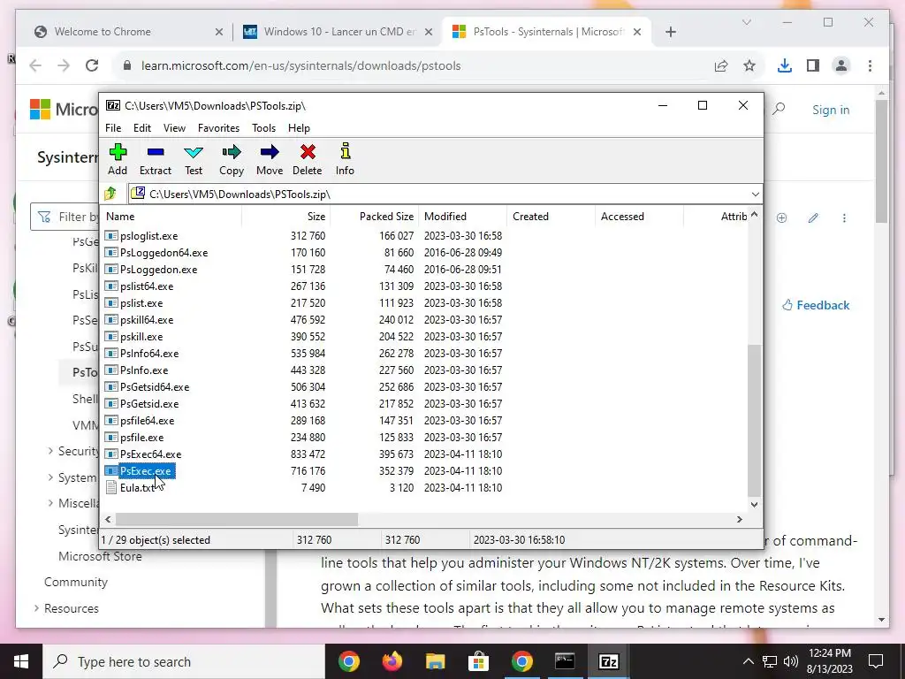Open the 7-Zip address path dropdown
The height and width of the screenshot is (679, 905).
755,194
